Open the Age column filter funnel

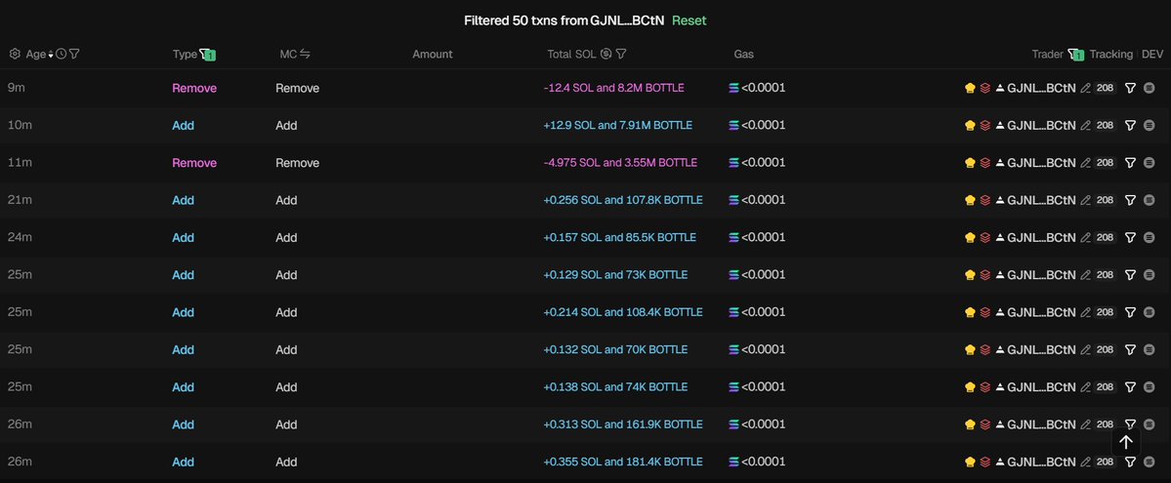pyautogui.click(x=74, y=54)
